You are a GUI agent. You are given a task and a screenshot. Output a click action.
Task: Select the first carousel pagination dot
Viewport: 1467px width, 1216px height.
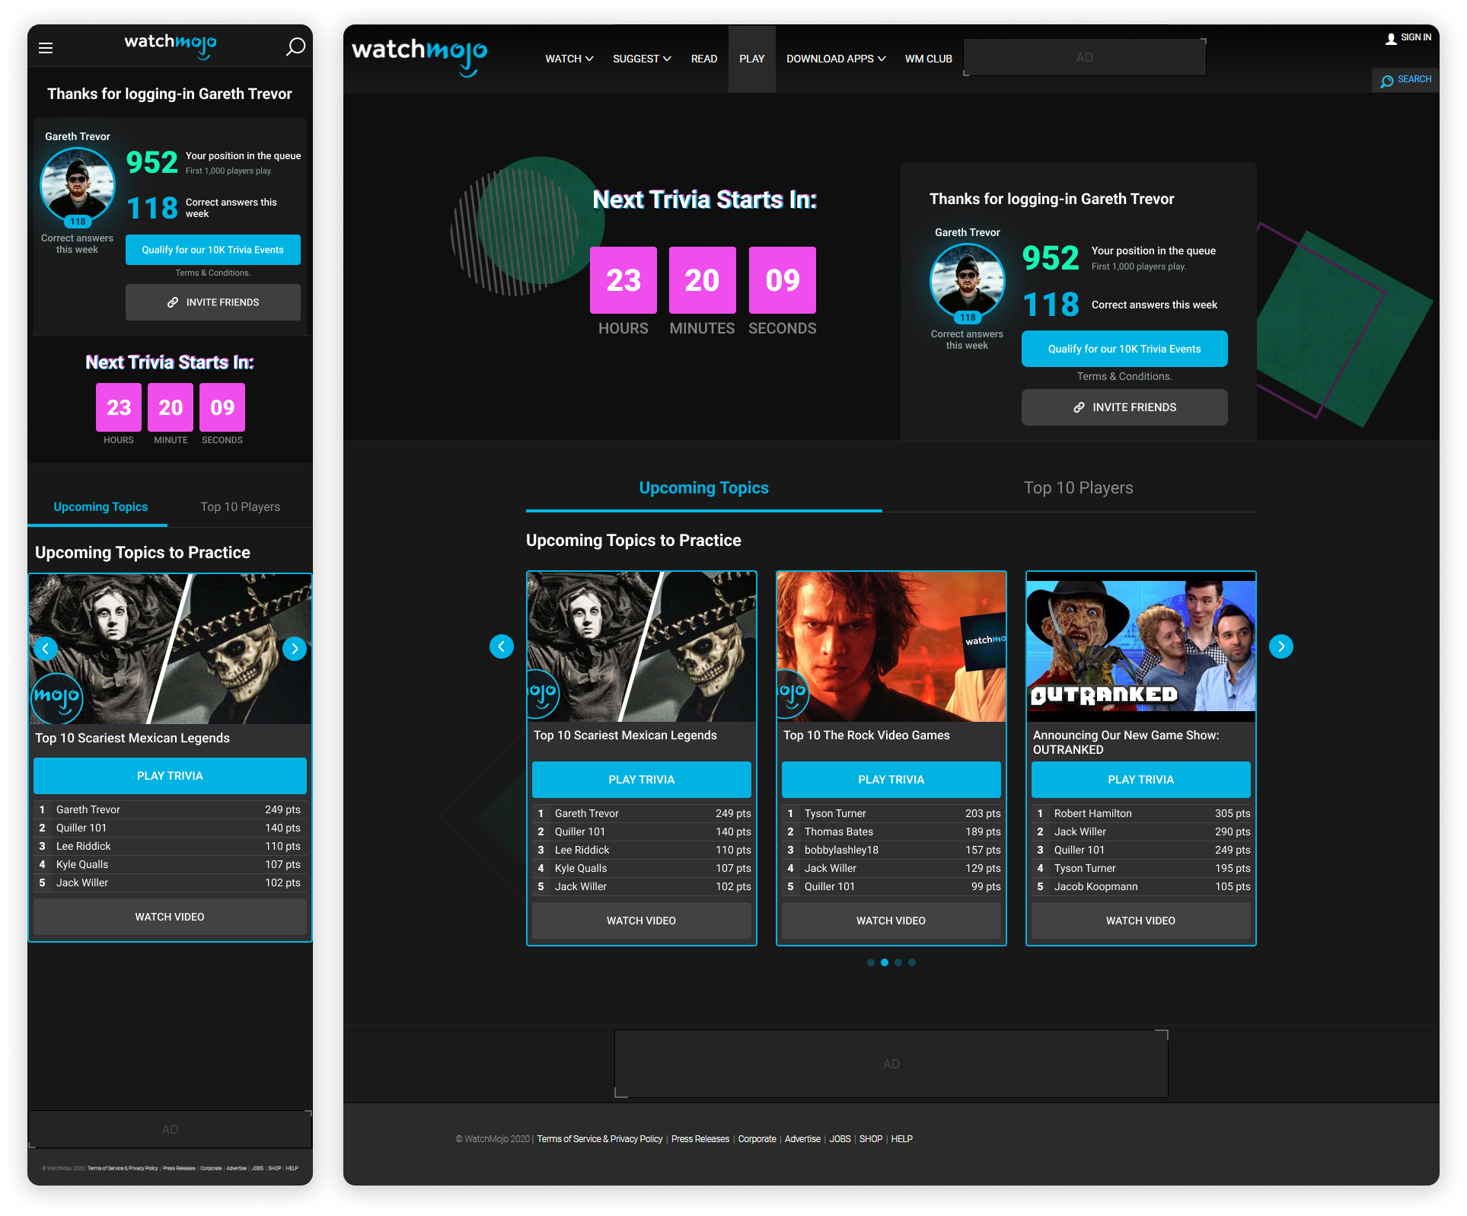tap(871, 962)
